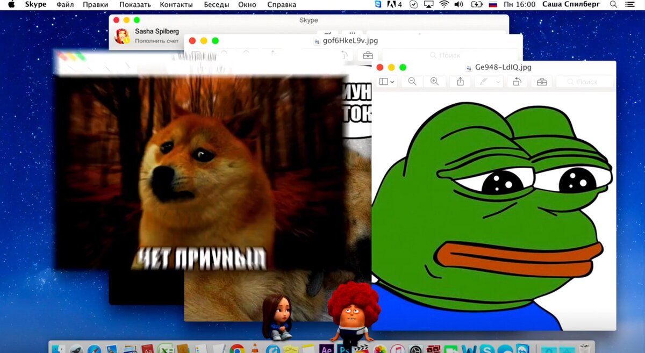Click the Ge948-LdIQ.jpg window title

click(x=503, y=67)
